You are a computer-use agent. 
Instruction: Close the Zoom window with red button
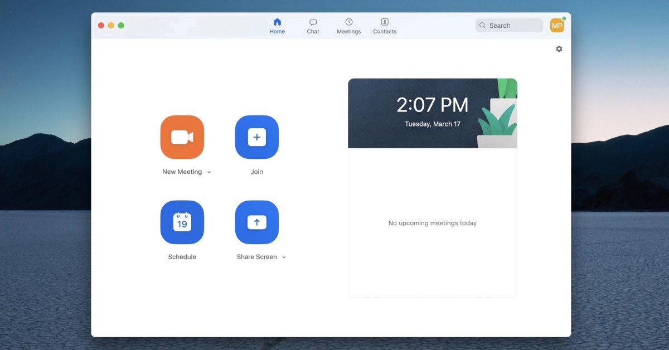point(101,26)
